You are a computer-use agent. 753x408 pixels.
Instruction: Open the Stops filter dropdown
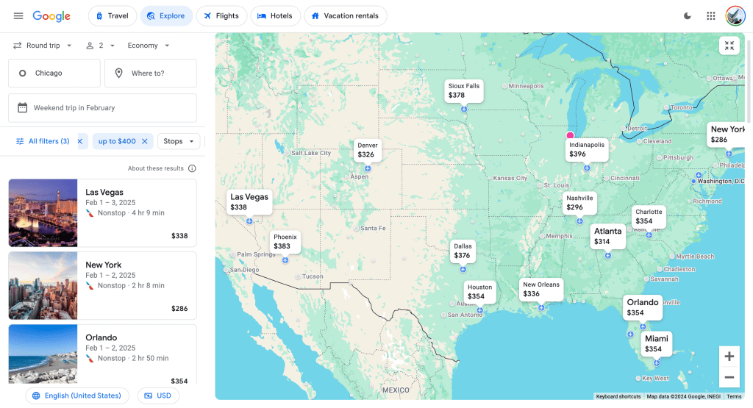pos(179,141)
